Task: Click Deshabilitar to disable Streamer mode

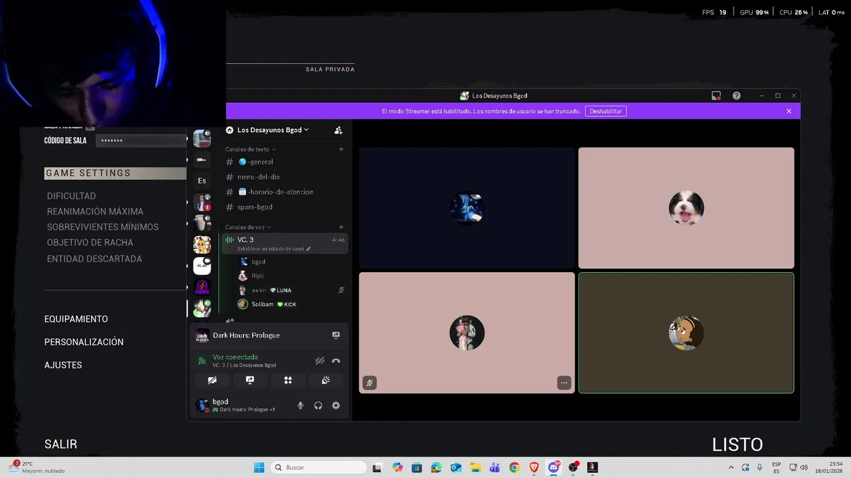Action: 606,111
